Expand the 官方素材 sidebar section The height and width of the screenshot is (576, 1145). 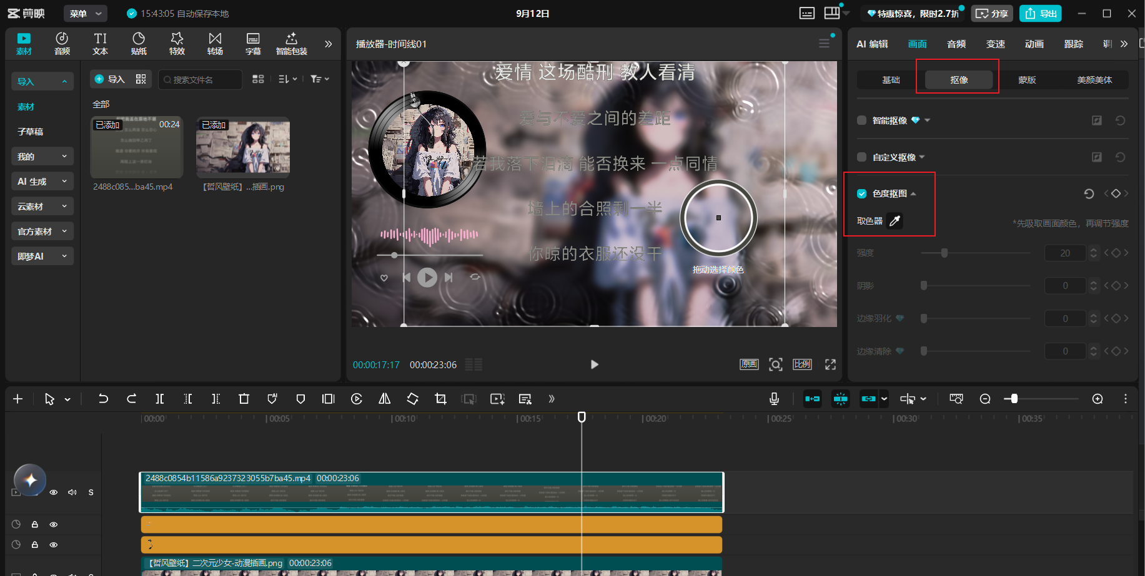[x=42, y=231]
